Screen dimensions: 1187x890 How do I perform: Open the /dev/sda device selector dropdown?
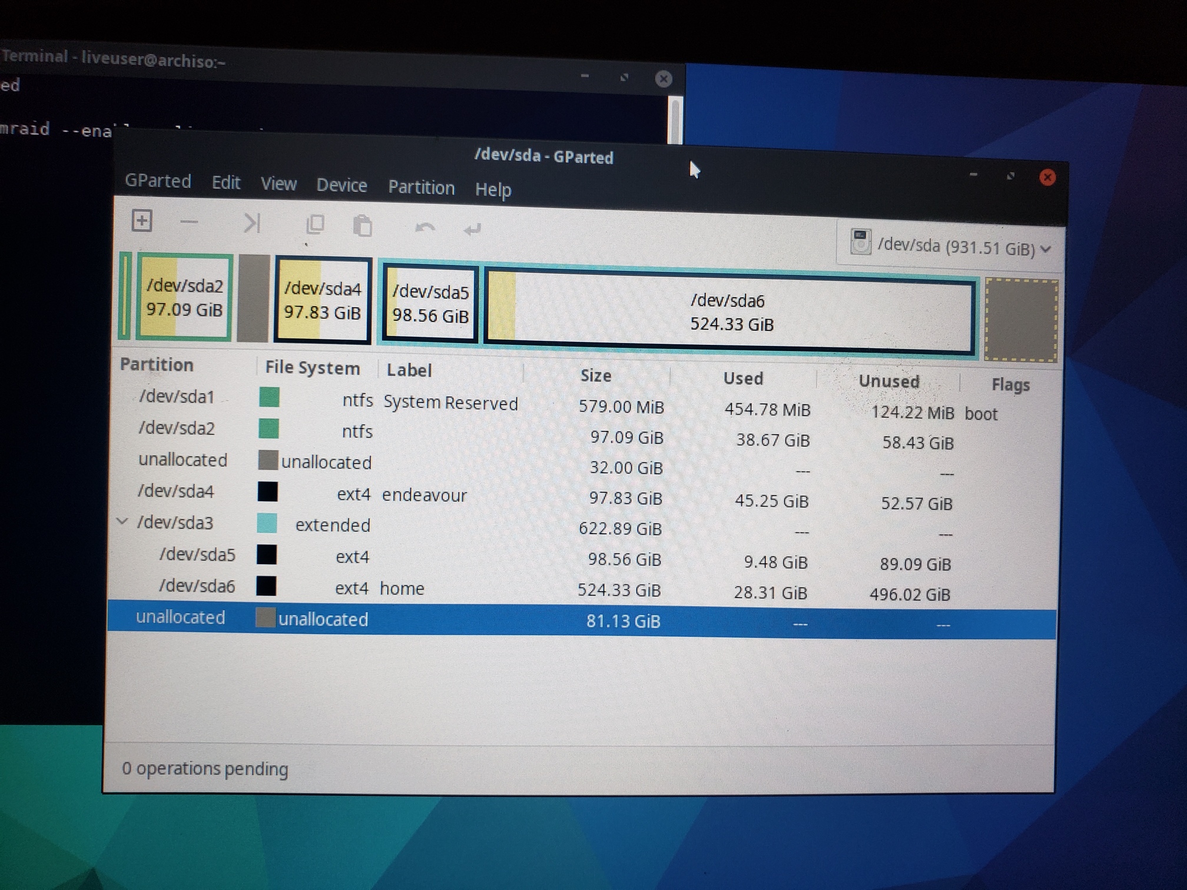coord(950,245)
